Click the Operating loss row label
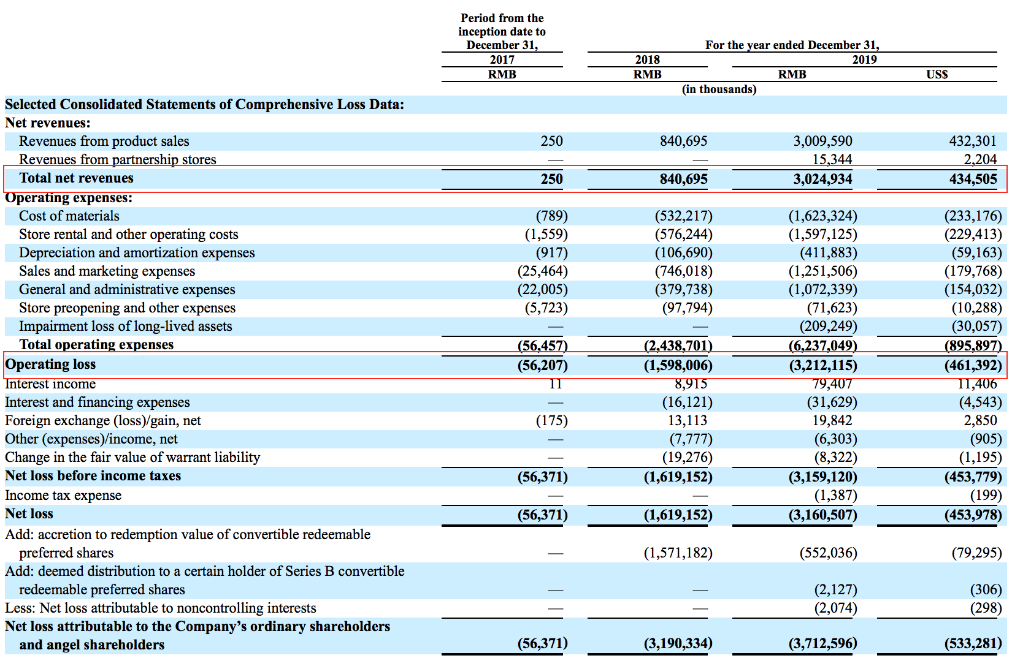Image resolution: width=1012 pixels, height=669 pixels. coord(50,364)
